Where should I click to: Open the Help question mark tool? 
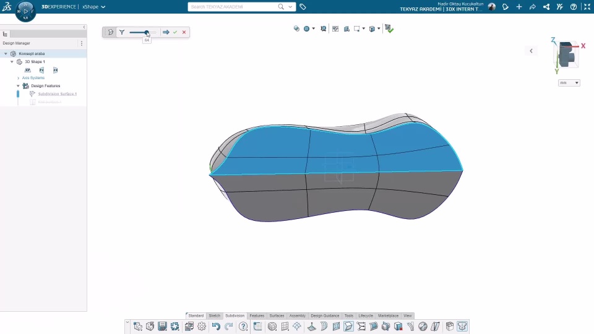[243, 327]
